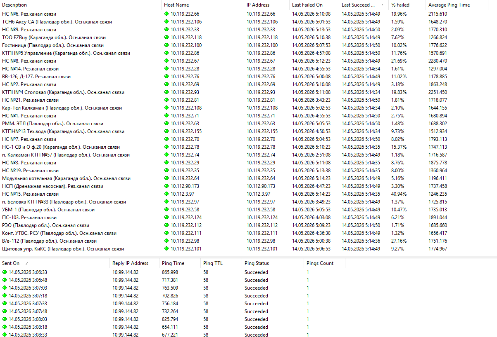This screenshot has width=497, height=337.
Task: Select row Гостиница (Павлодар обл.)
Action: click(248, 45)
